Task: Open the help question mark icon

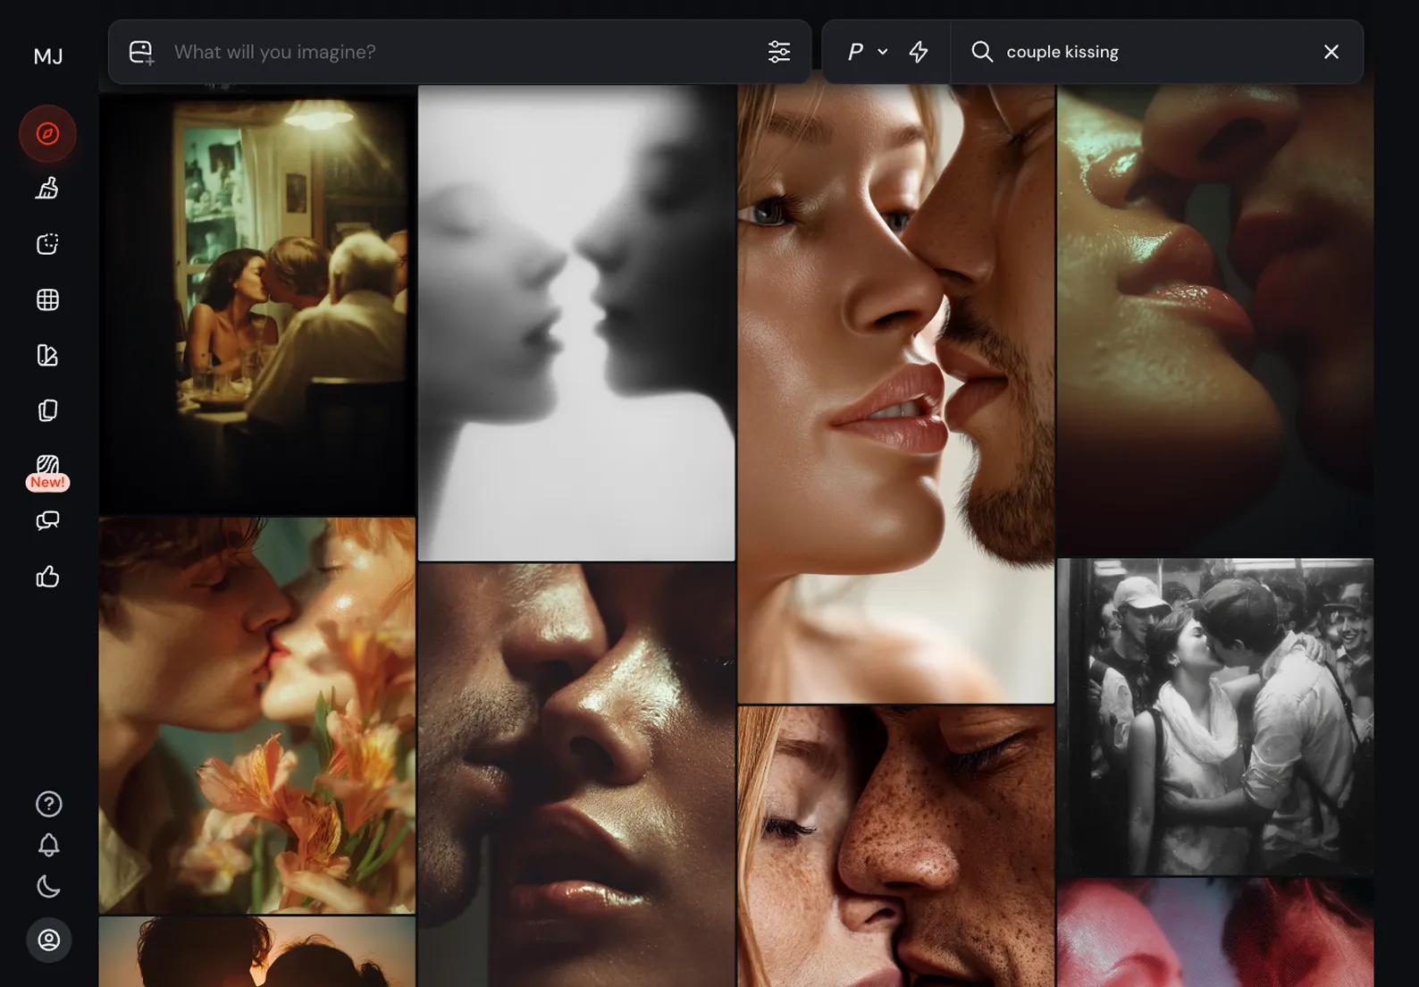Action: pos(48,804)
